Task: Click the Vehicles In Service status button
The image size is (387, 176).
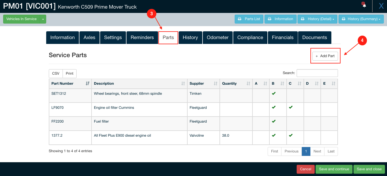Action: click(x=22, y=19)
